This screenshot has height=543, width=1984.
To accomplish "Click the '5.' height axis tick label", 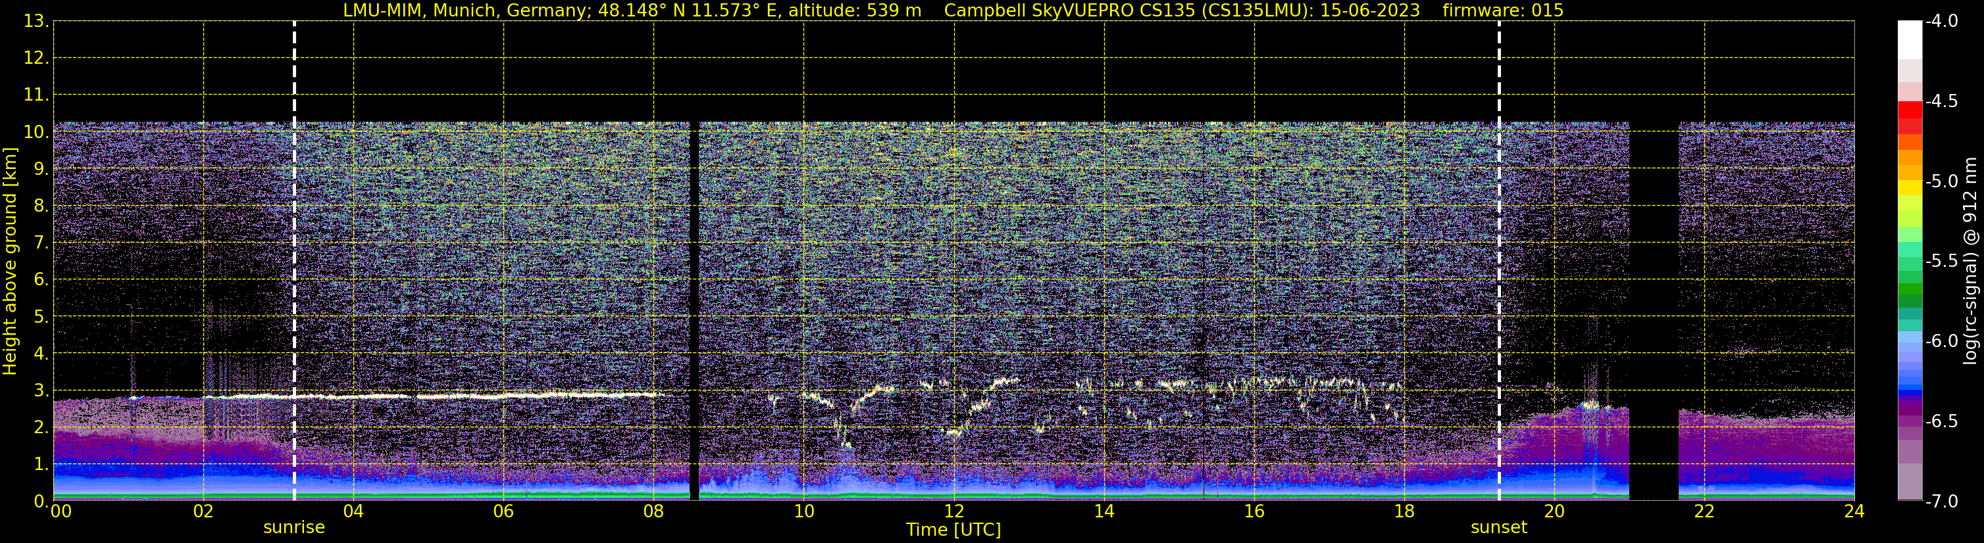I will [x=41, y=317].
